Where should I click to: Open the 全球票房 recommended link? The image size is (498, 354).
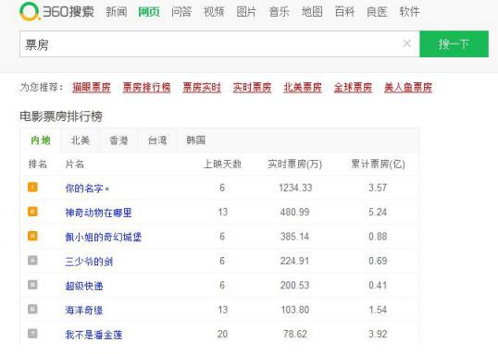[353, 87]
